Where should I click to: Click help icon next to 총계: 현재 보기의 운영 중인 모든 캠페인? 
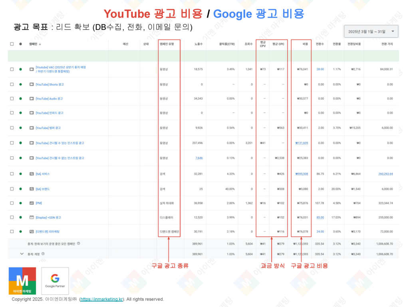click(79, 243)
